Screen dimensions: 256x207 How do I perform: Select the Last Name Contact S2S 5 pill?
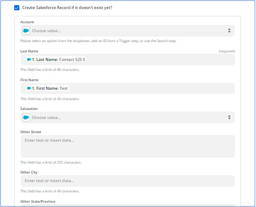tap(56, 60)
